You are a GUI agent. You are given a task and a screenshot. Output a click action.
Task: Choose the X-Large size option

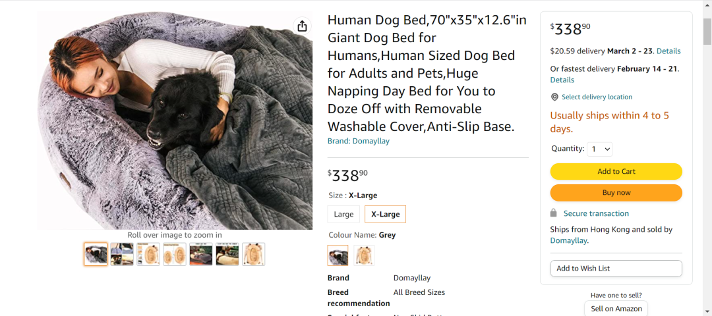(385, 214)
